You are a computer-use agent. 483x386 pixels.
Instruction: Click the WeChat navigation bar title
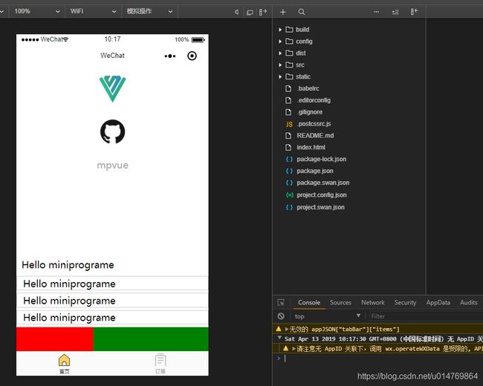pyautogui.click(x=112, y=56)
